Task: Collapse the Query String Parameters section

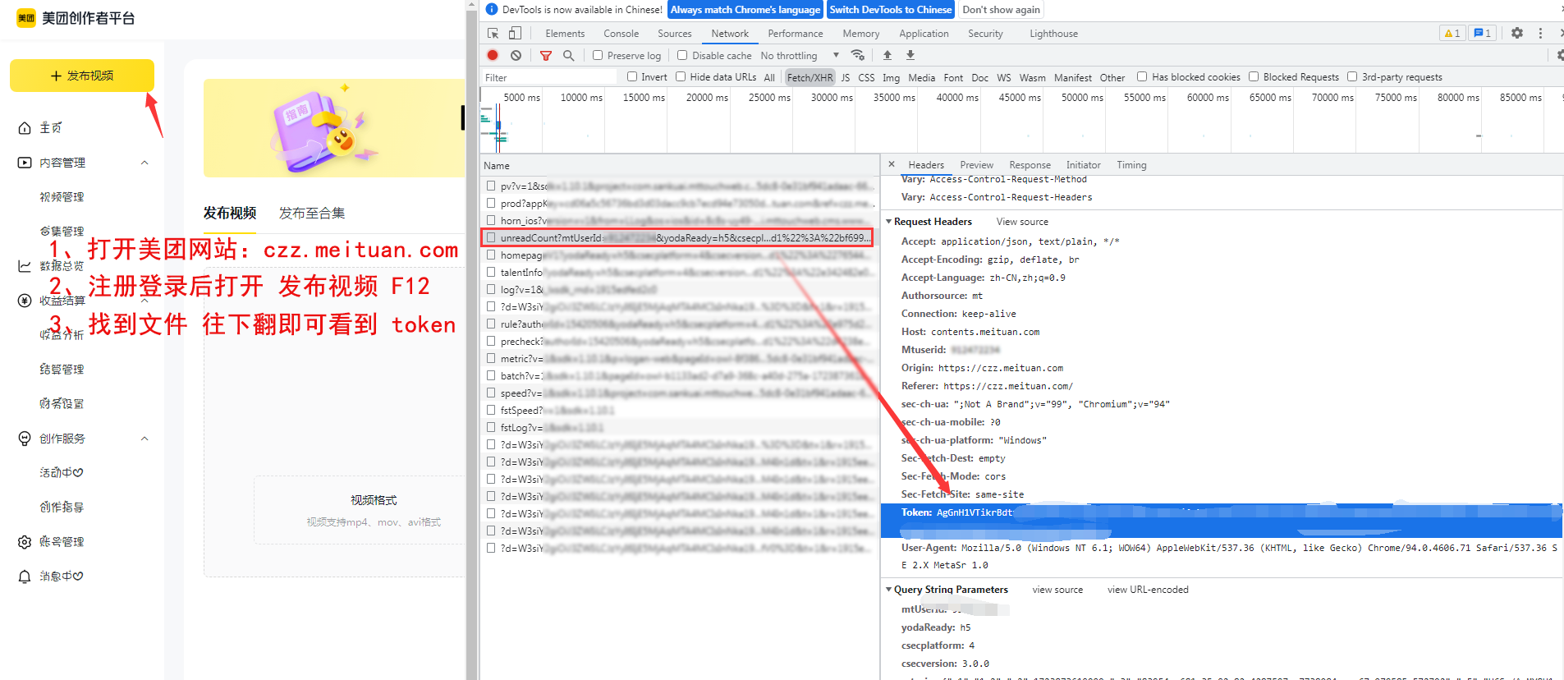Action: pyautogui.click(x=888, y=590)
